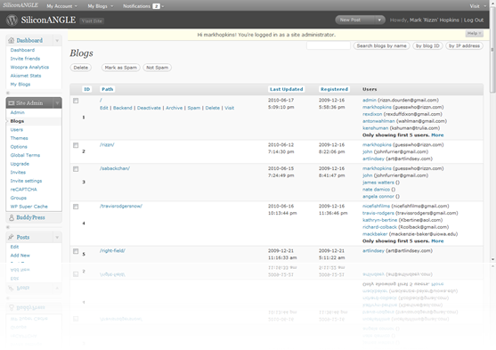Click the BuddyPress person icon
Screen dimensions: 496x350
[12, 217]
